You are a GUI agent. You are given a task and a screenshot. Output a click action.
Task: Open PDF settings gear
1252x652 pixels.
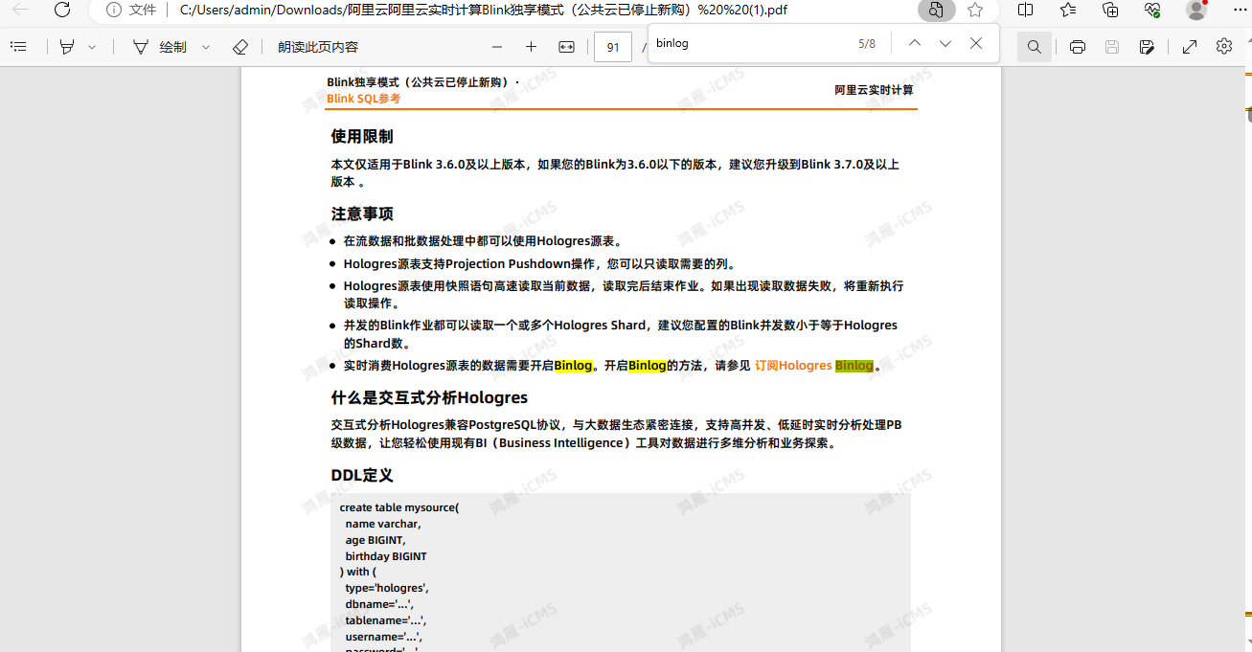[x=1224, y=47]
